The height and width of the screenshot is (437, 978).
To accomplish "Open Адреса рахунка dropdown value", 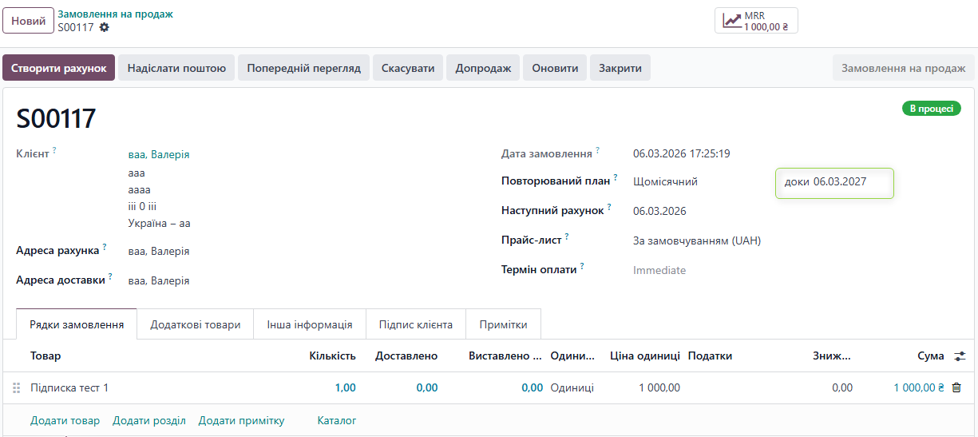I will pyautogui.click(x=159, y=251).
